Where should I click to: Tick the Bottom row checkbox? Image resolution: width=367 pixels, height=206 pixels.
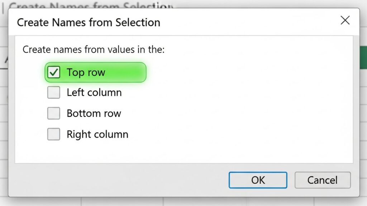[54, 113]
